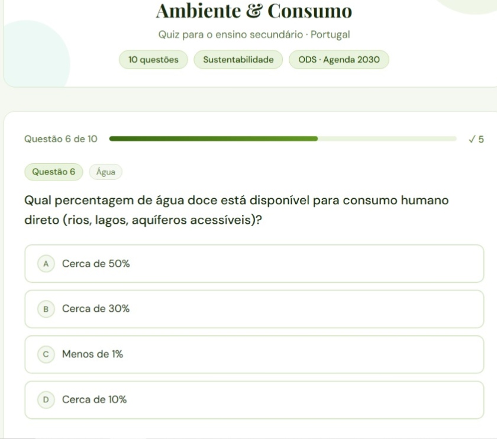Select answer C letter circle
The image size is (497, 439).
coord(46,354)
